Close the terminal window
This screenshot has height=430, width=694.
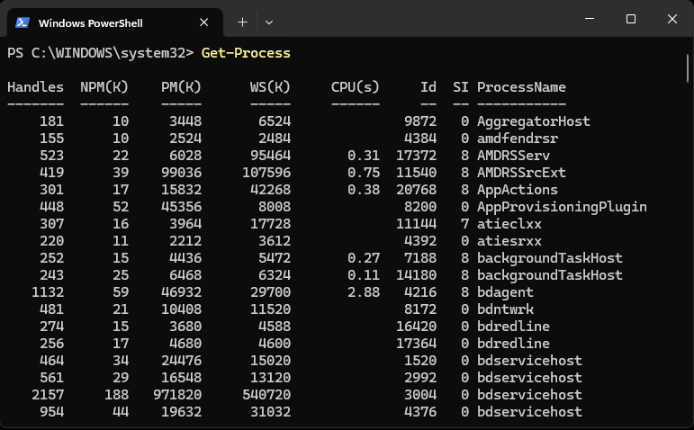click(671, 19)
